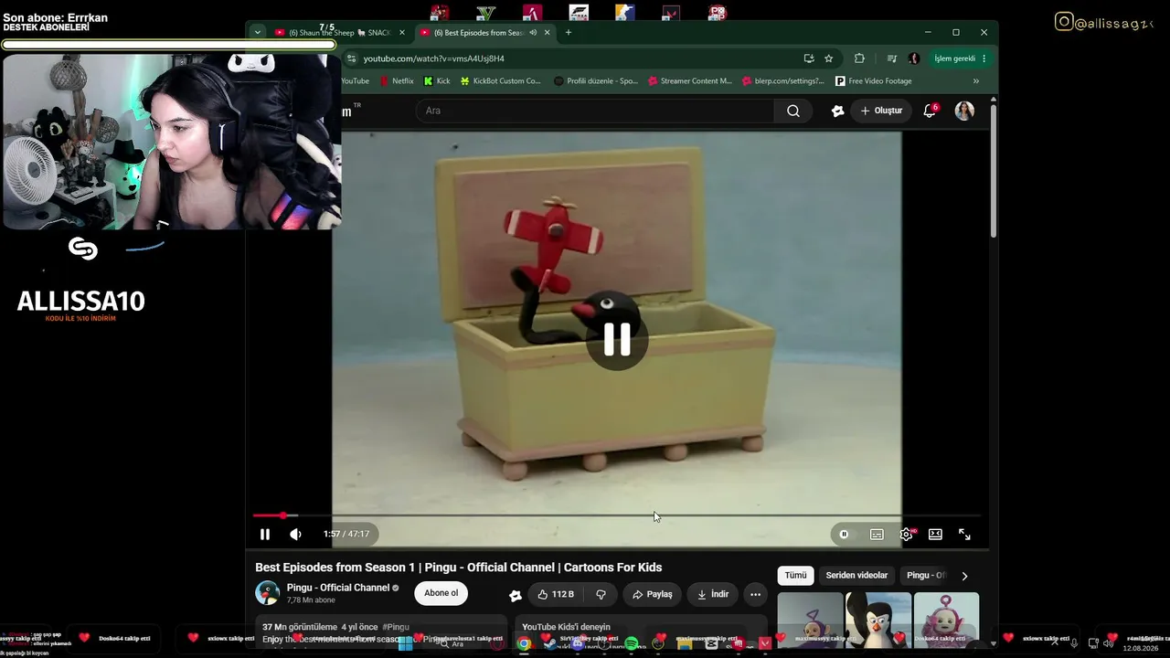
Task: Open the more actions three-dot menu
Action: point(755,594)
